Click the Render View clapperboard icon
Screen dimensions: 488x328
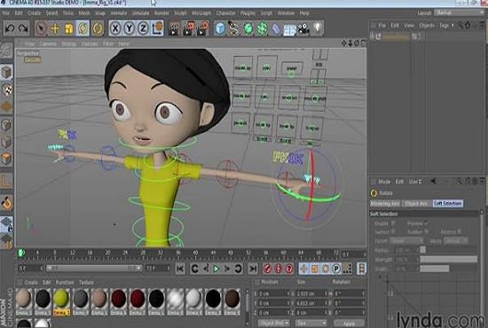(x=174, y=28)
